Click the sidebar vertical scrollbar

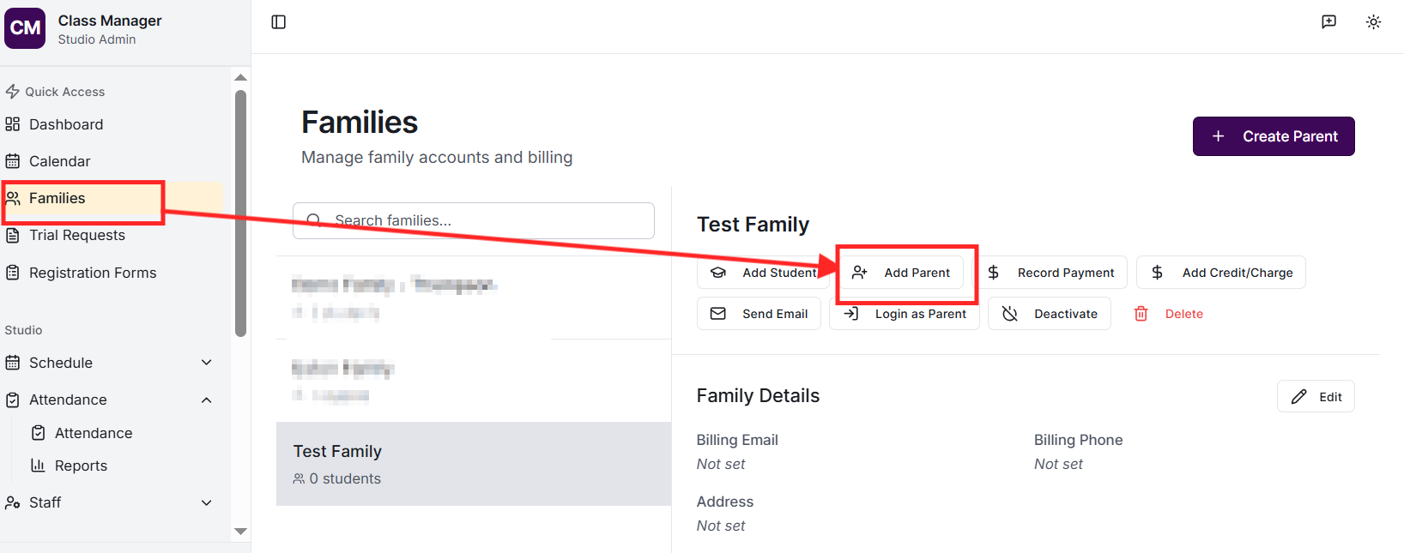coord(241,214)
